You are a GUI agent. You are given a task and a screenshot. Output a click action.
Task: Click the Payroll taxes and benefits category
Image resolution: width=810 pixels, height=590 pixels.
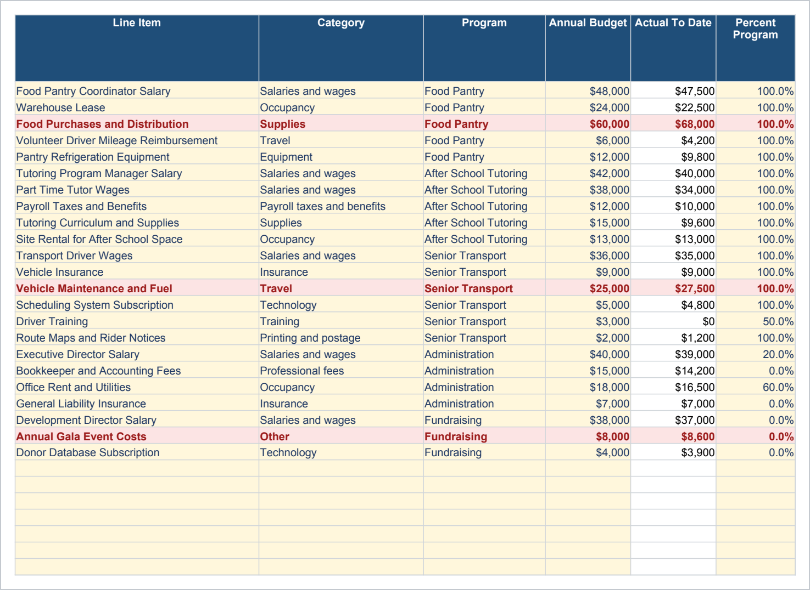coord(341,206)
